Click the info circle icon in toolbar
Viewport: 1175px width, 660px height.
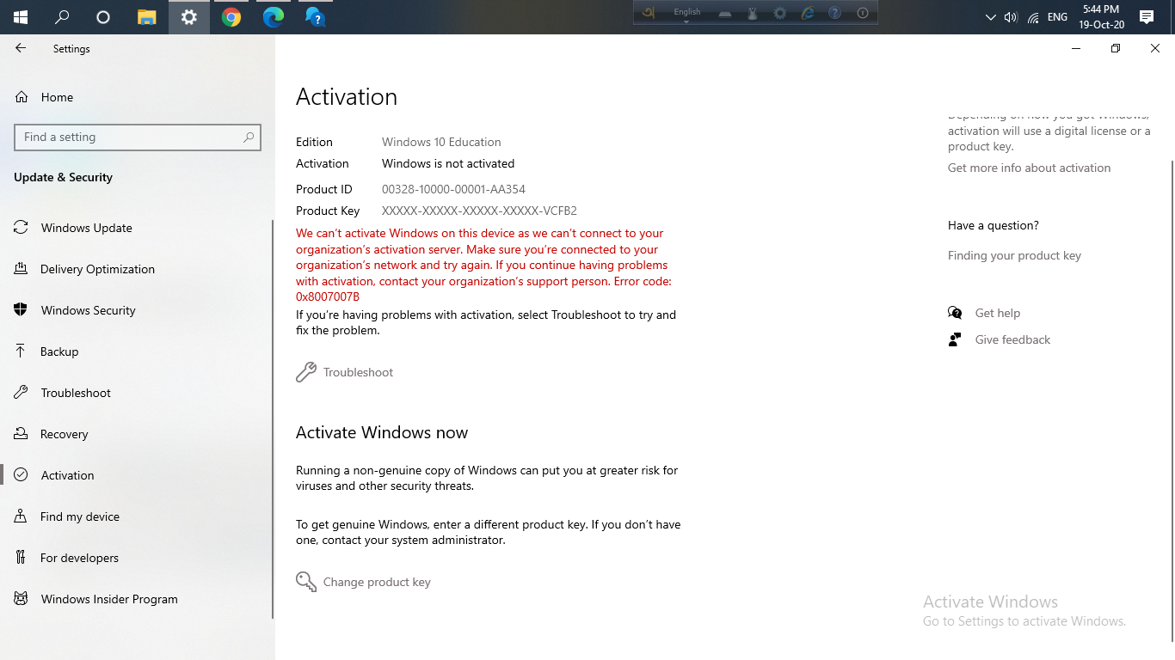(863, 13)
